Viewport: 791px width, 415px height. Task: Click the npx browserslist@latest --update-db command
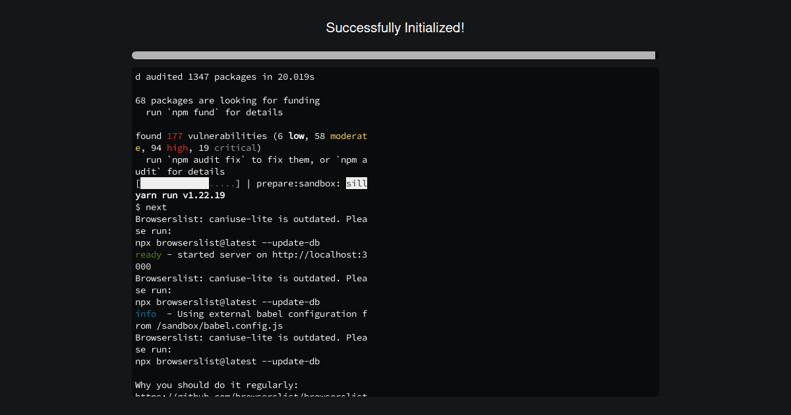coord(227,242)
